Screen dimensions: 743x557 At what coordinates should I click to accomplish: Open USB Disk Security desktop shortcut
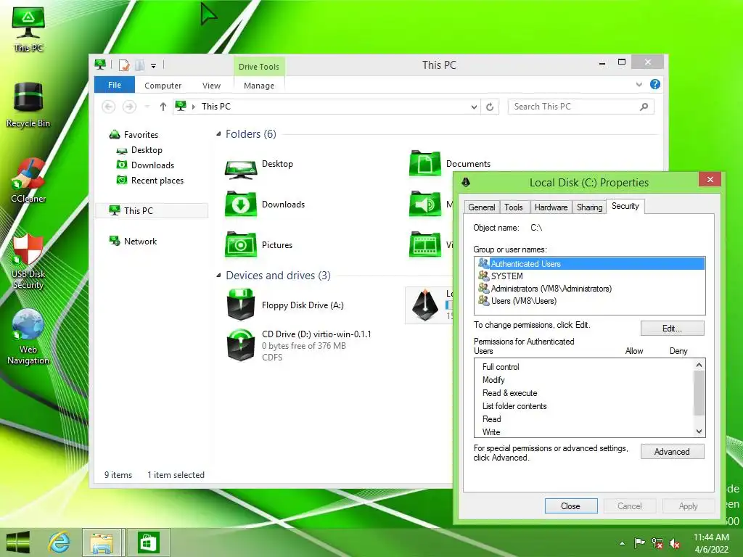click(x=28, y=260)
